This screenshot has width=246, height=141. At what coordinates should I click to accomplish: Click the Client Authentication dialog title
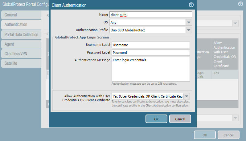pos(69,5)
